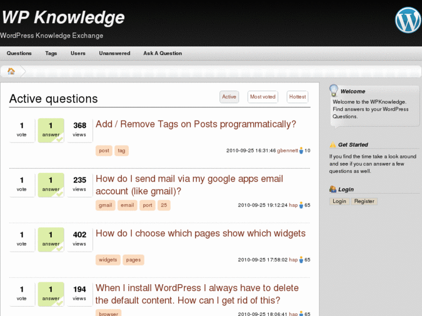Select the "widgets" tag
Image resolution: width=422 pixels, height=316 pixels.
pyautogui.click(x=108, y=260)
